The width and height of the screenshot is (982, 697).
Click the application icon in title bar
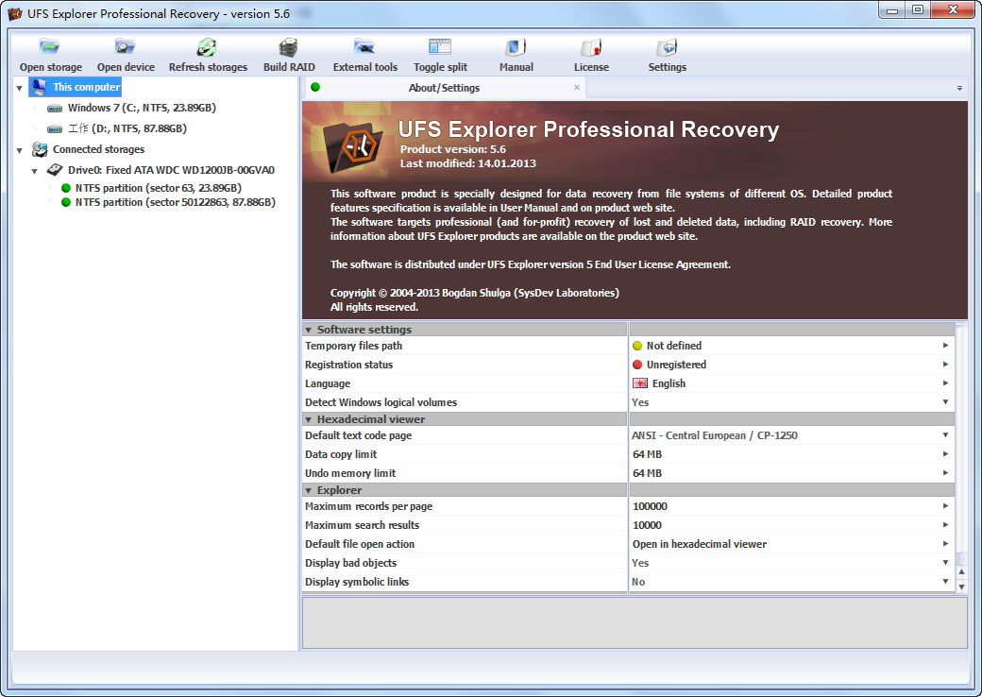pos(14,14)
